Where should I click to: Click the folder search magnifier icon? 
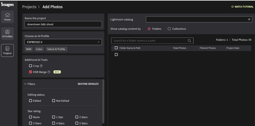189,41
